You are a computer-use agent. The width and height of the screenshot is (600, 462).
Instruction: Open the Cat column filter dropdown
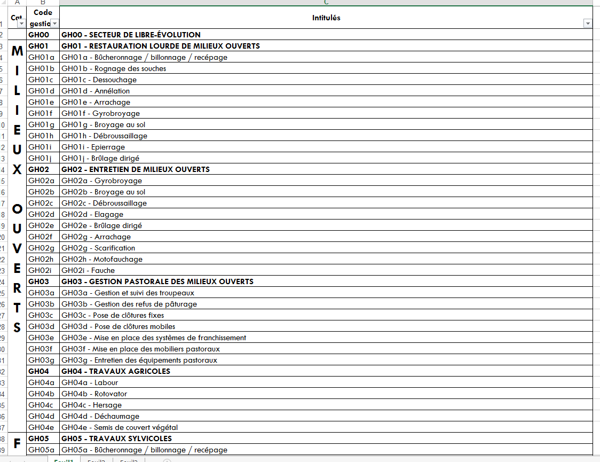coord(21,24)
